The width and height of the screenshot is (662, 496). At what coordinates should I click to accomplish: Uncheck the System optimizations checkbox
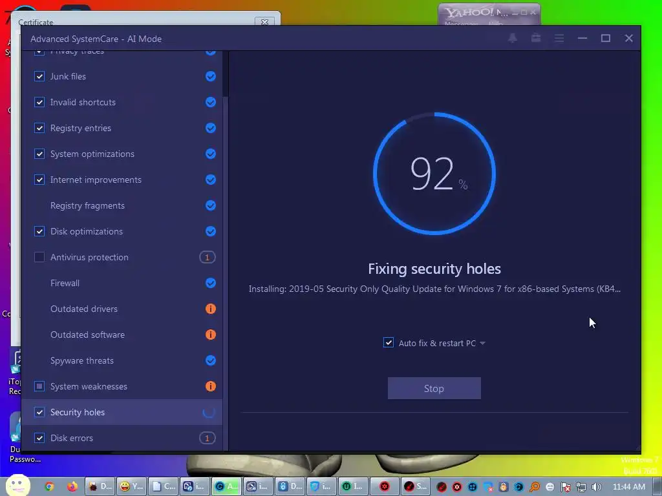(39, 154)
